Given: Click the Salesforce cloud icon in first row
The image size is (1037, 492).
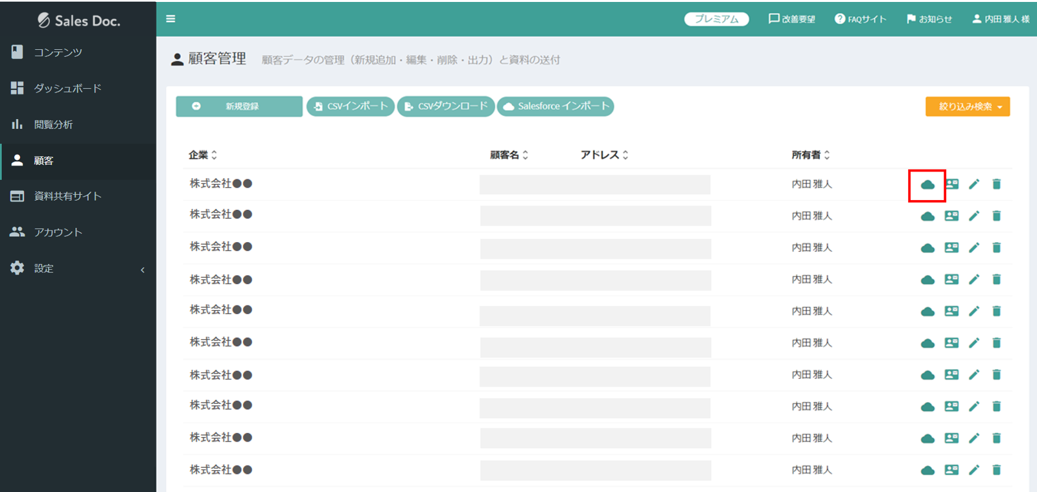Looking at the screenshot, I should (927, 185).
